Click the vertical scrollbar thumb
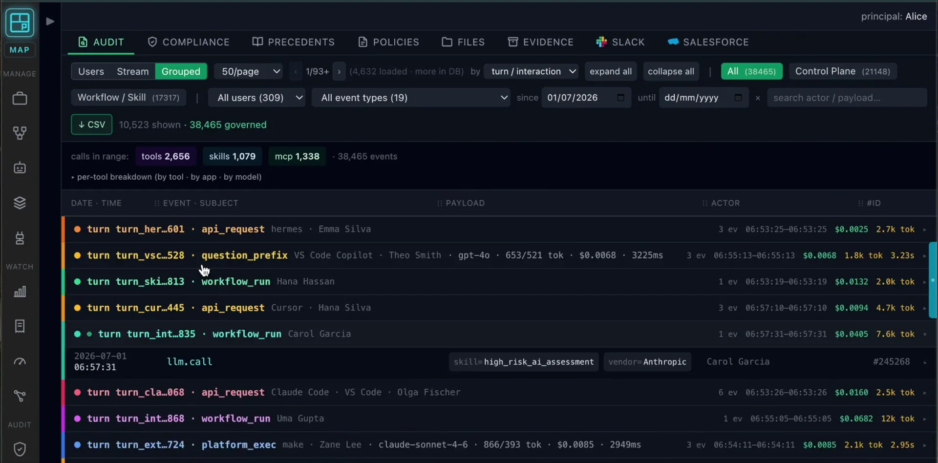938x463 pixels. click(933, 280)
